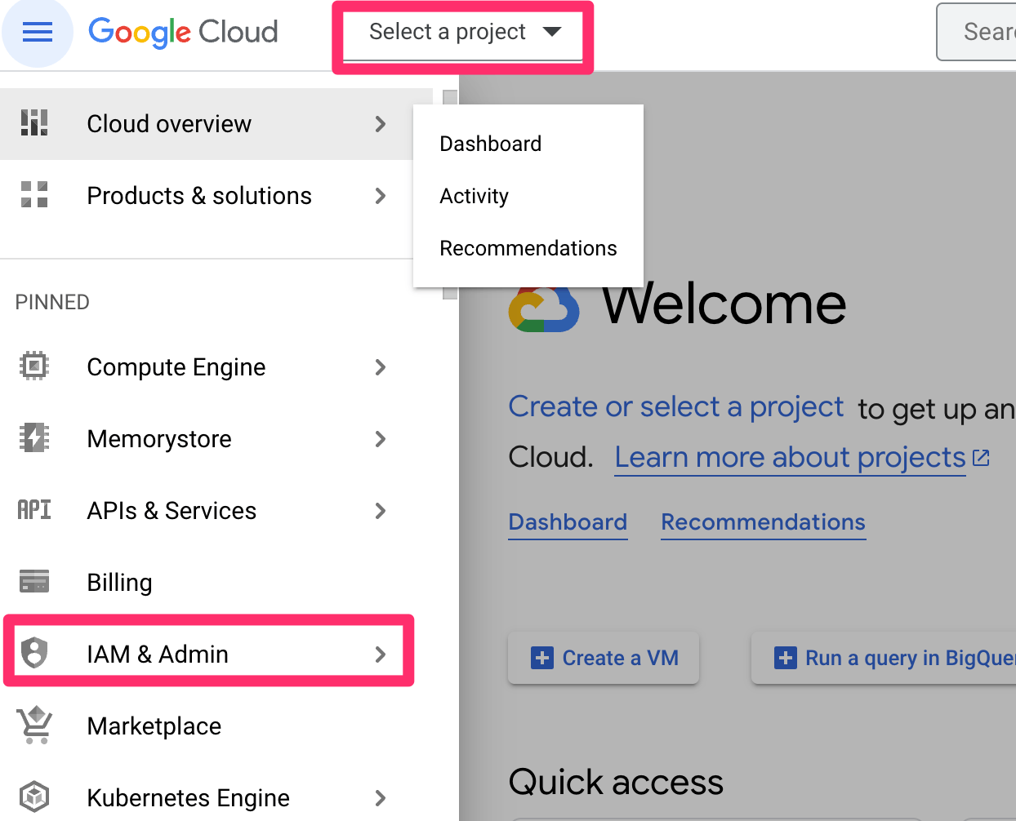Screen dimensions: 1016x821
Task: Click the Memorystore lightning icon
Action: [34, 438]
